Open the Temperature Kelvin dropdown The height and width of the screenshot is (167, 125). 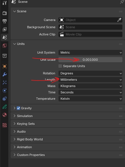(x=90, y=99)
